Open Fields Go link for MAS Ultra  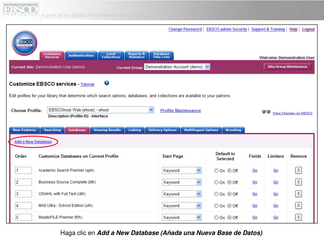click(x=255, y=206)
